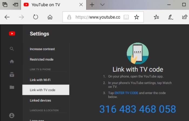
Task: Open browser home page icon
Action: pos(50,17)
